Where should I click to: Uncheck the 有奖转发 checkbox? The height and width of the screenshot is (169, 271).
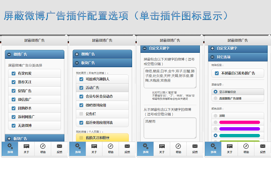click(14, 74)
